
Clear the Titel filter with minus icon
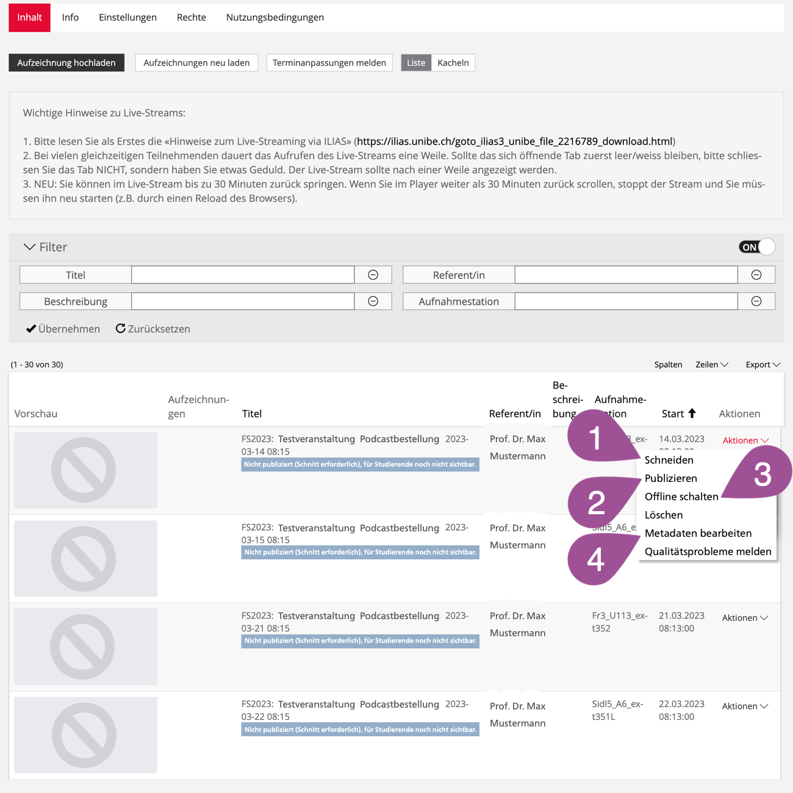(373, 275)
